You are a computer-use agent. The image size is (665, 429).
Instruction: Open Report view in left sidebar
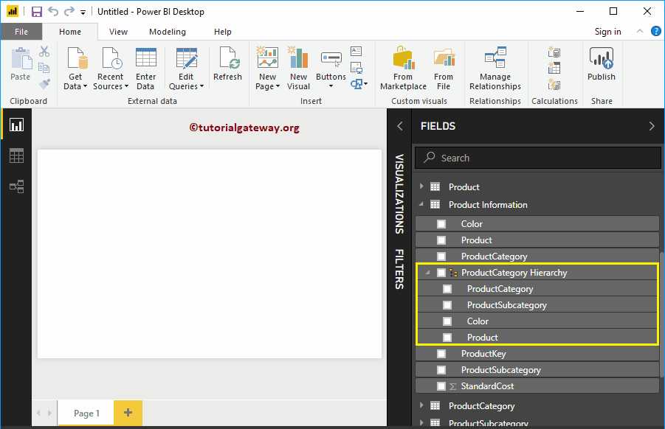[x=16, y=125]
